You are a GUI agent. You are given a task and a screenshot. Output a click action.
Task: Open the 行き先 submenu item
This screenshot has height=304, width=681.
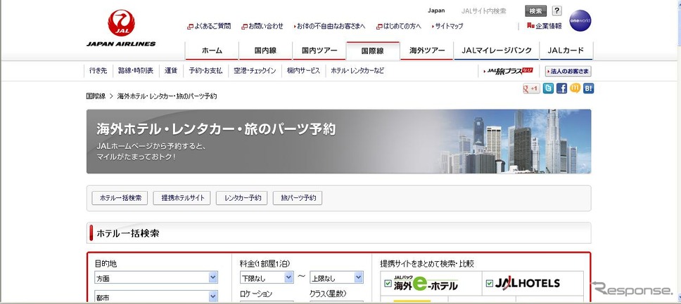tap(98, 71)
